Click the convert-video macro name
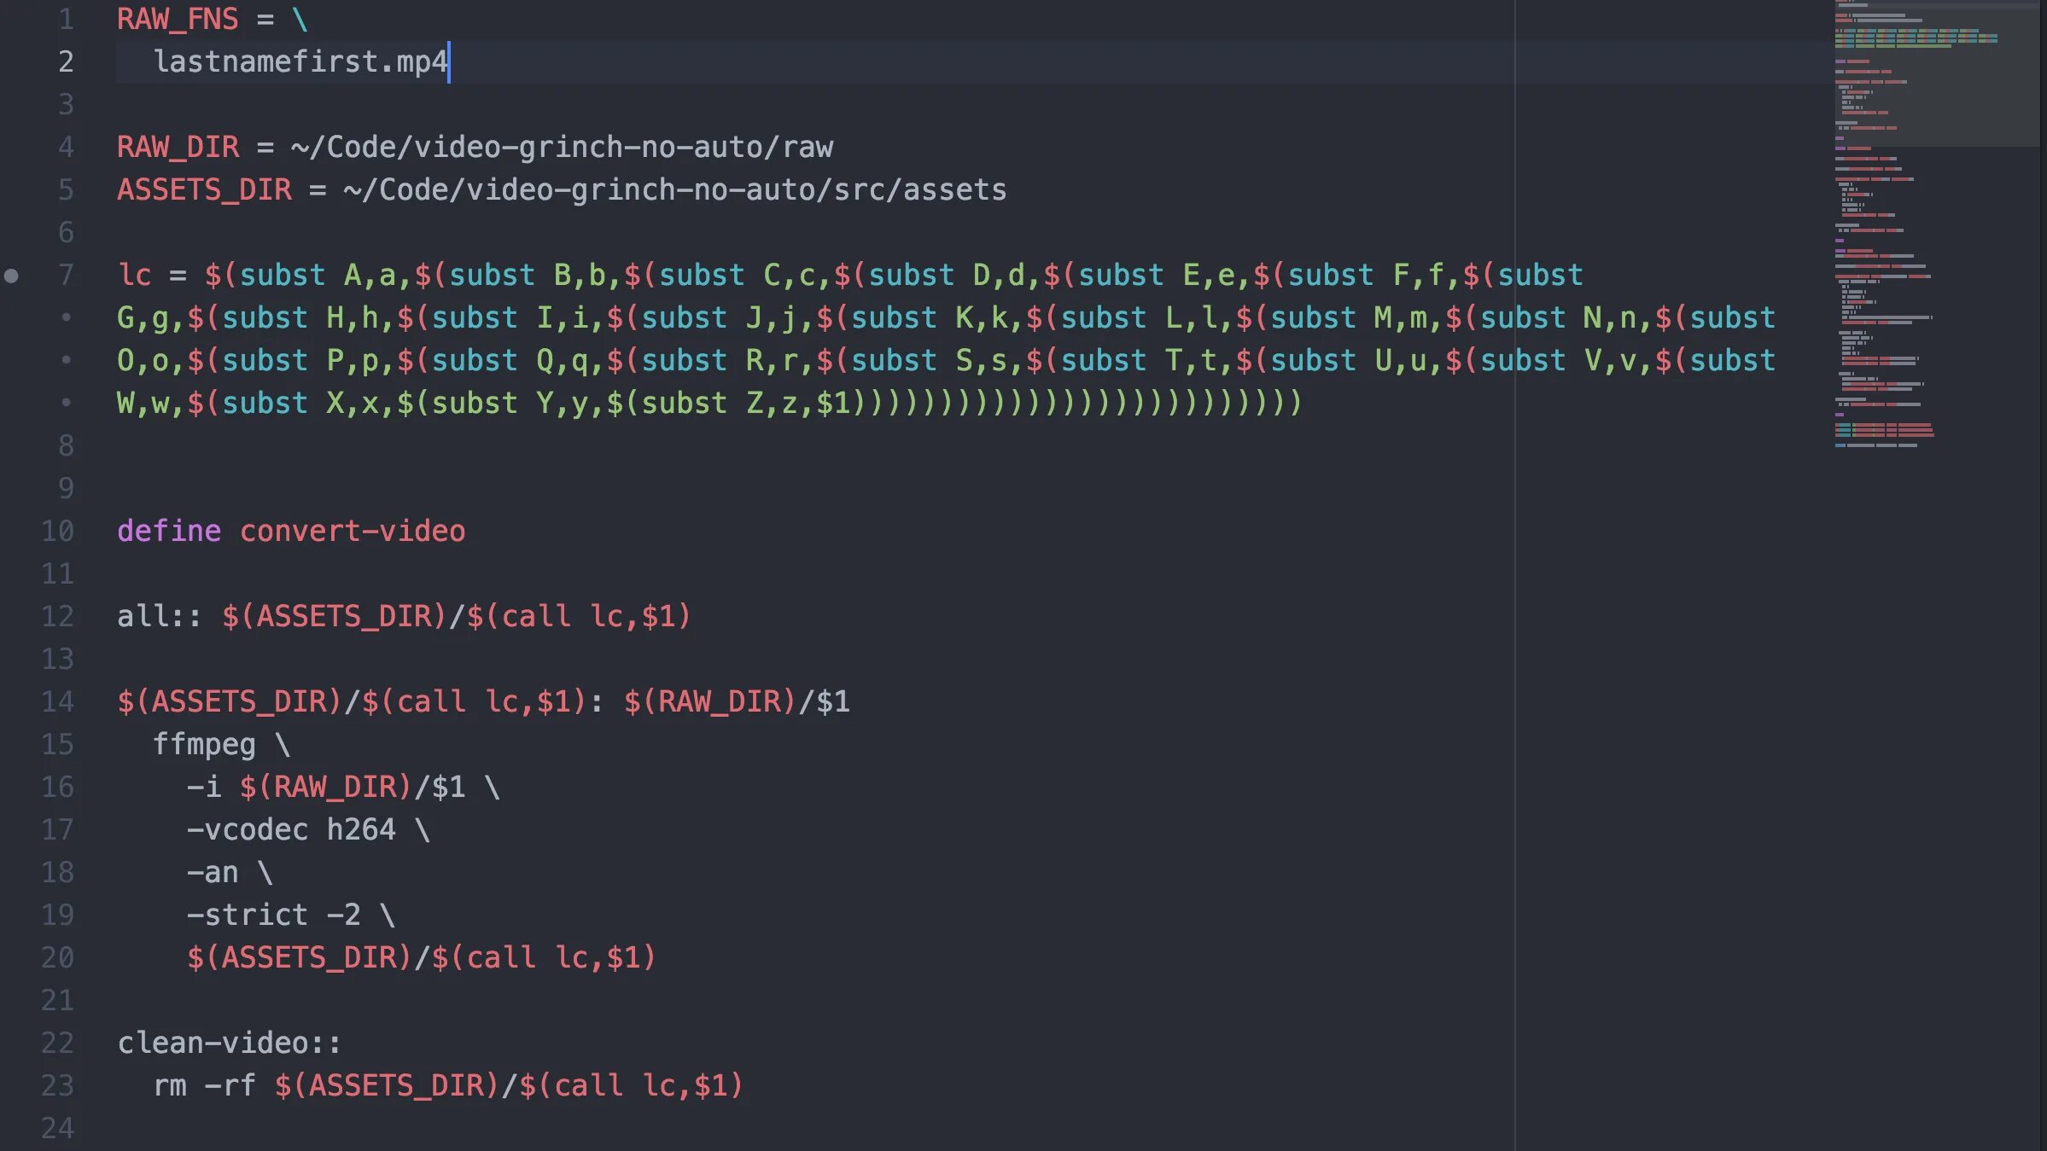Viewport: 2047px width, 1151px height. point(352,531)
